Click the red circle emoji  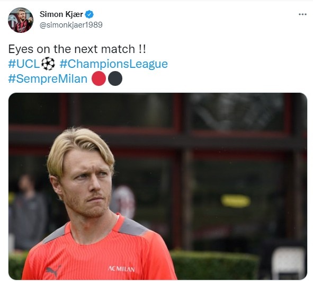click(x=99, y=79)
